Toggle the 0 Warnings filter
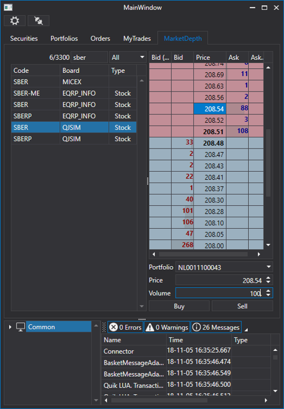This screenshot has width=284, height=409. tap(167, 327)
